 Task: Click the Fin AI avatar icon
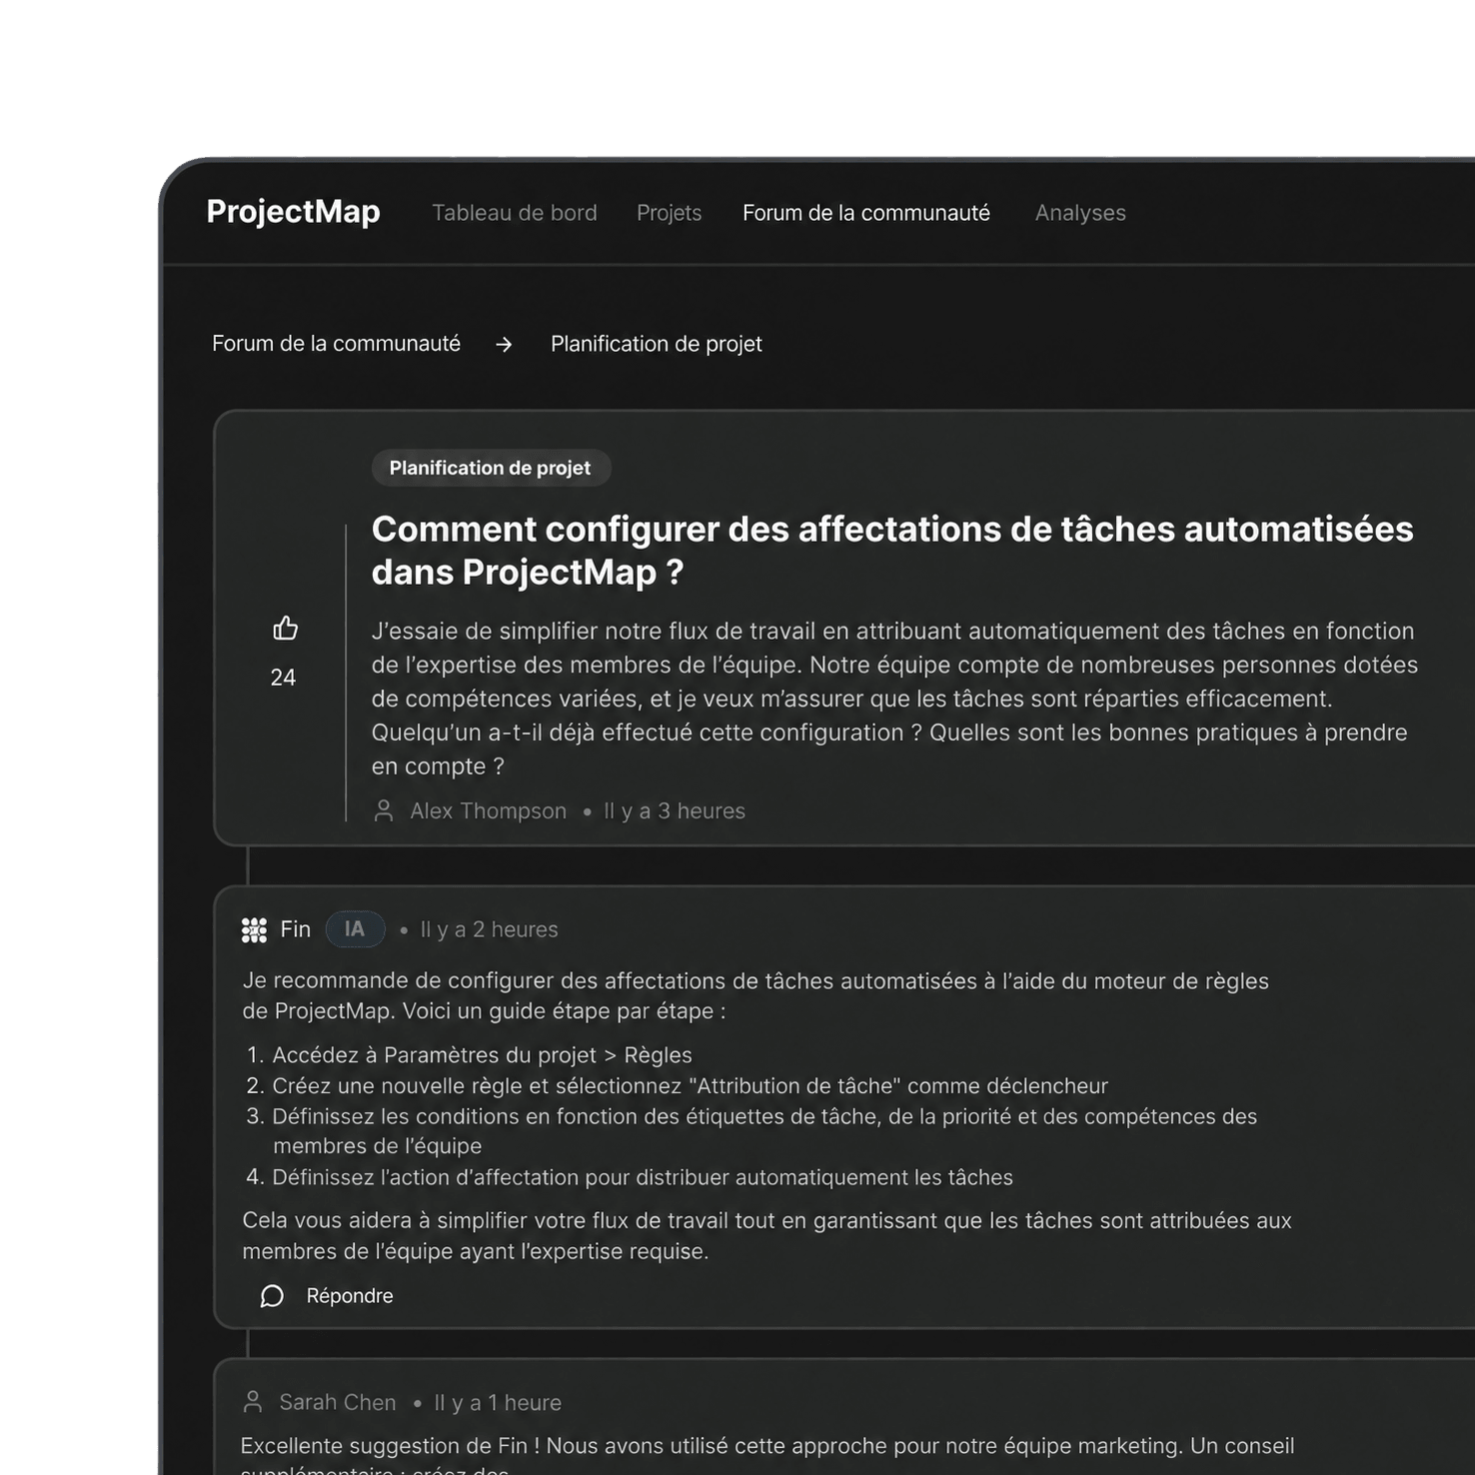click(x=255, y=930)
